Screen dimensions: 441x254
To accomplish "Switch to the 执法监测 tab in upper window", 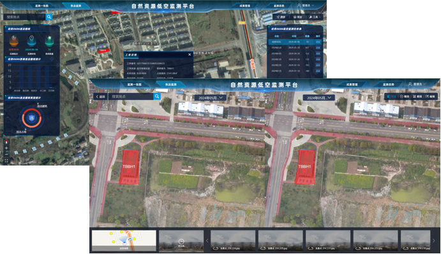I will pos(76,6).
